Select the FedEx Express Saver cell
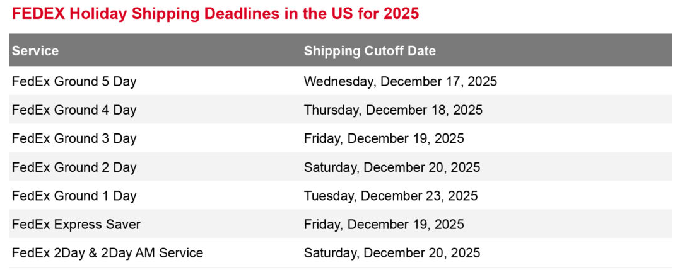 (76, 225)
